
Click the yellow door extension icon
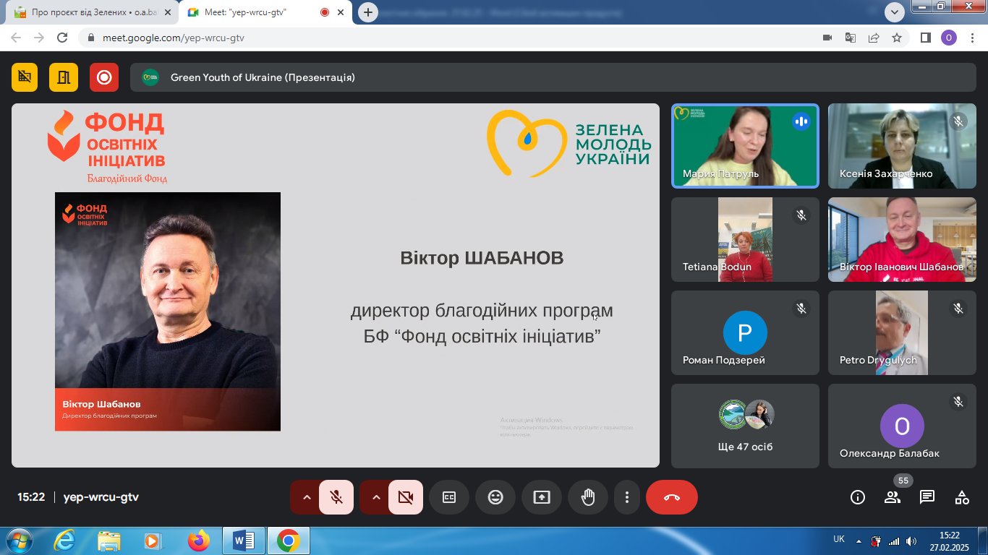point(64,77)
